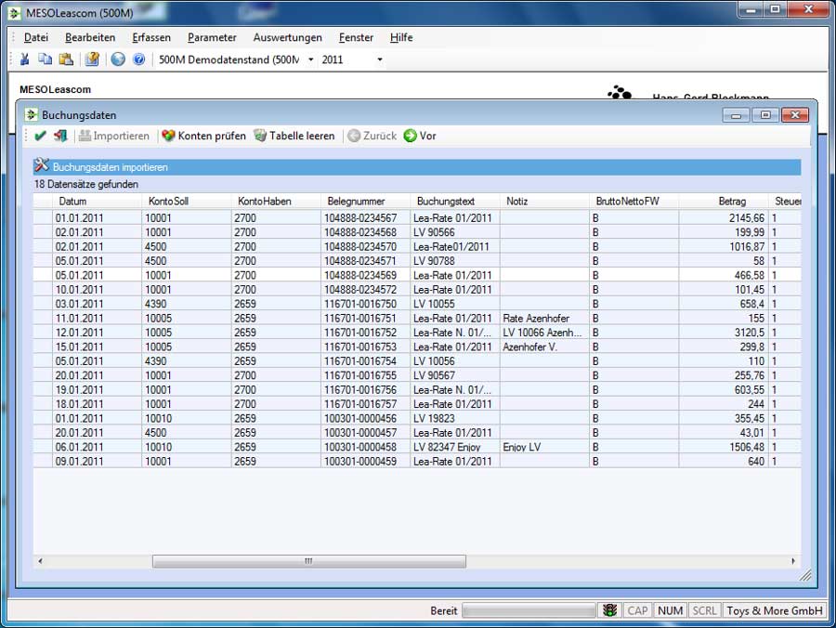
Task: Confirm with the green checkmark icon
Action: tap(40, 136)
